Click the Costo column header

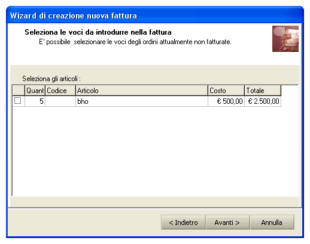pos(226,91)
